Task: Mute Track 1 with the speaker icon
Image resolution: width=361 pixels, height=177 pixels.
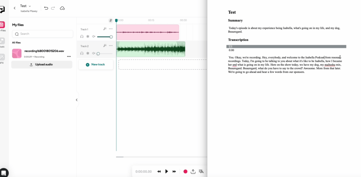Action: click(x=94, y=36)
